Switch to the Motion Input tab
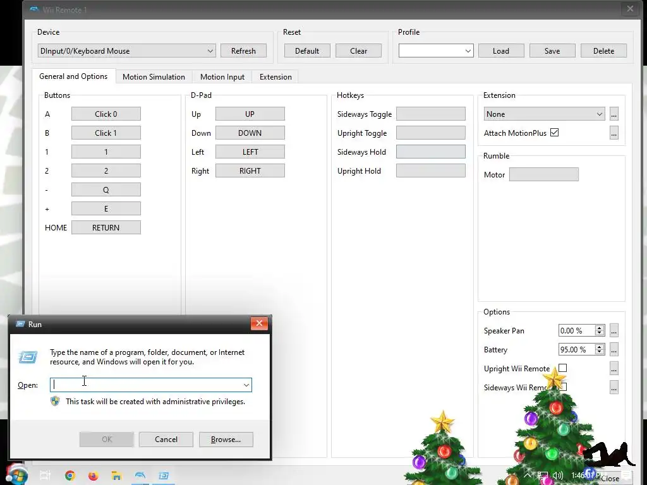 point(222,76)
